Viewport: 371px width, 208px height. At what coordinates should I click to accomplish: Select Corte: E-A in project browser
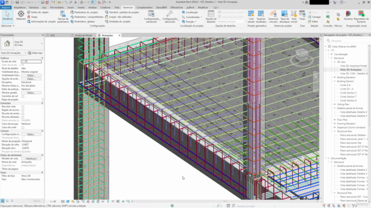point(345,85)
